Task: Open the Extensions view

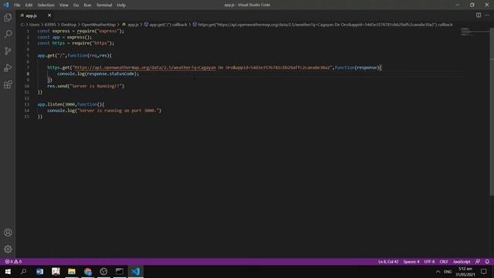Action: 8,84
